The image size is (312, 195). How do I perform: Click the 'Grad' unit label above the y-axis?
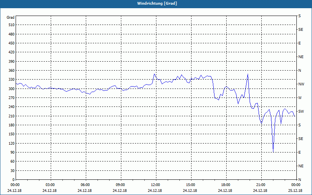(x=11, y=18)
